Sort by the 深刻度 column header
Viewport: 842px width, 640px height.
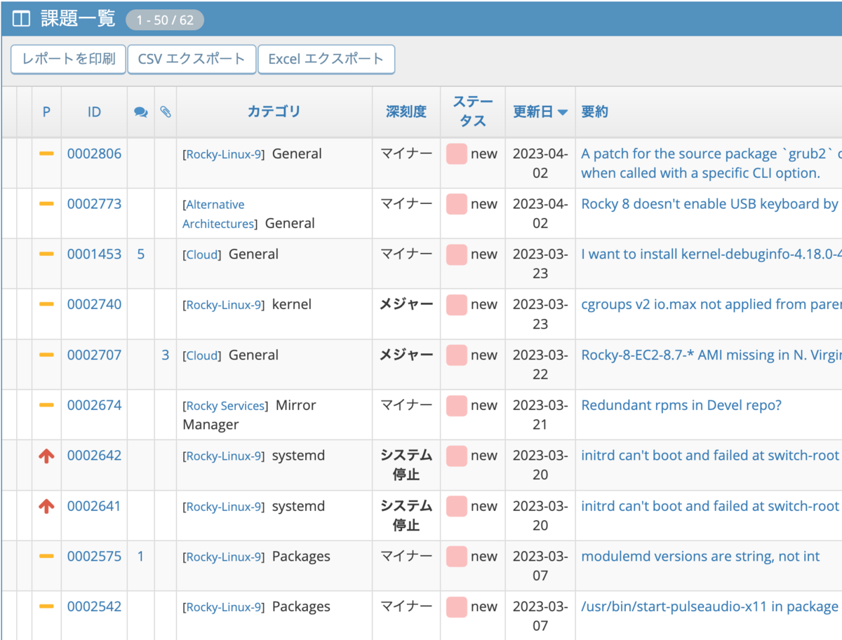(x=406, y=111)
